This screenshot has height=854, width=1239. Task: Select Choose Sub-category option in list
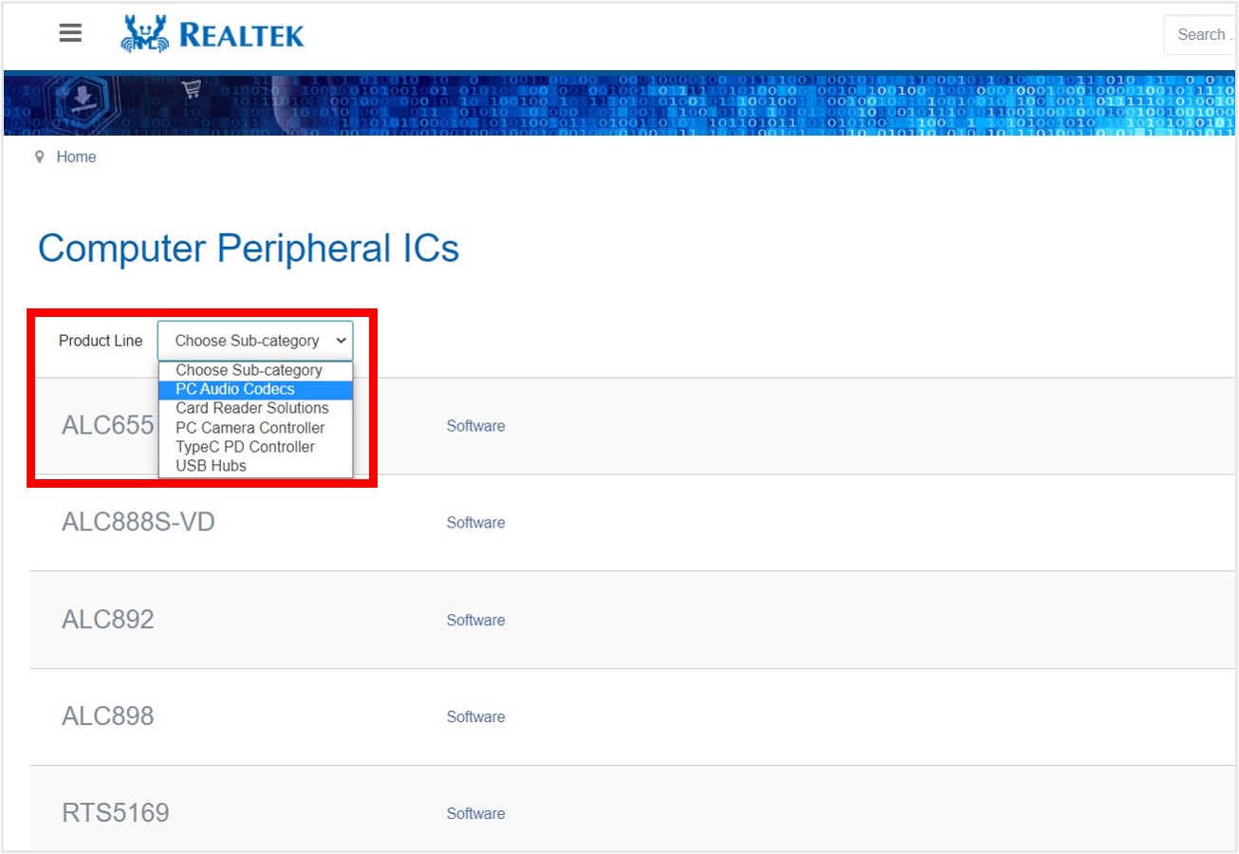[x=255, y=371]
